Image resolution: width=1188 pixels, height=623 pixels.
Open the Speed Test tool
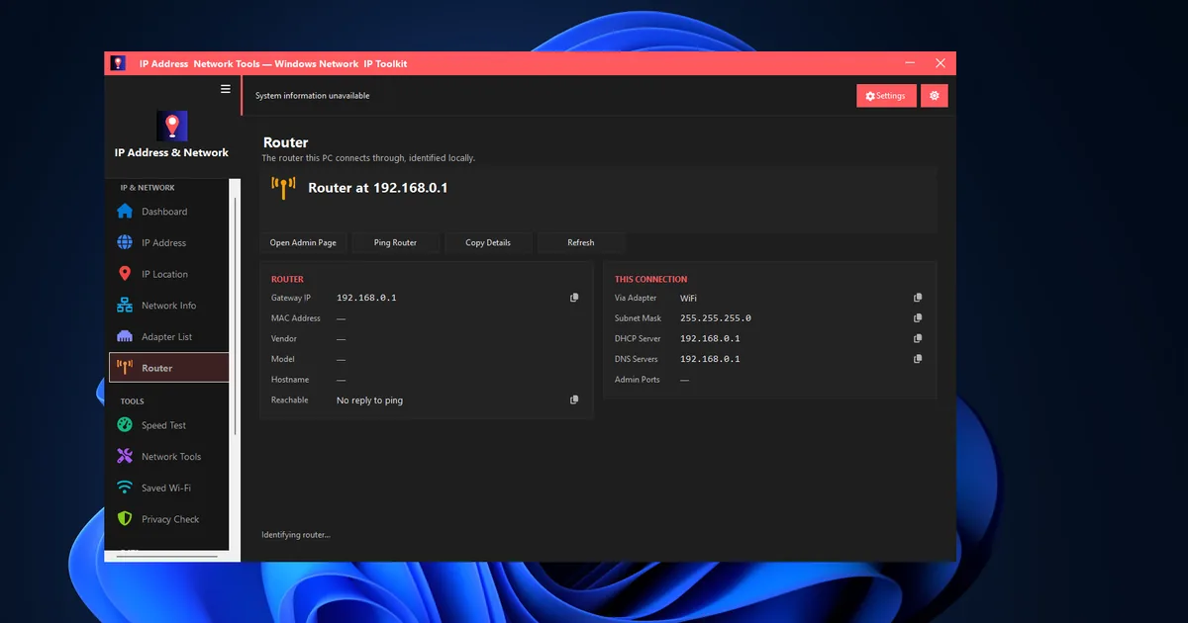tap(168, 425)
